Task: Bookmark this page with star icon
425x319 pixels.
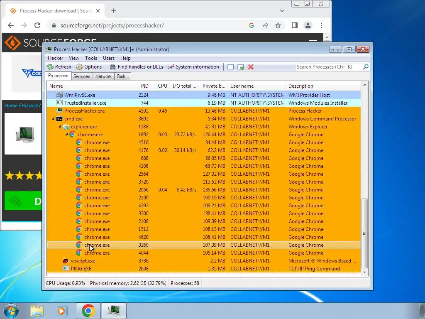Action: pyautogui.click(x=278, y=25)
